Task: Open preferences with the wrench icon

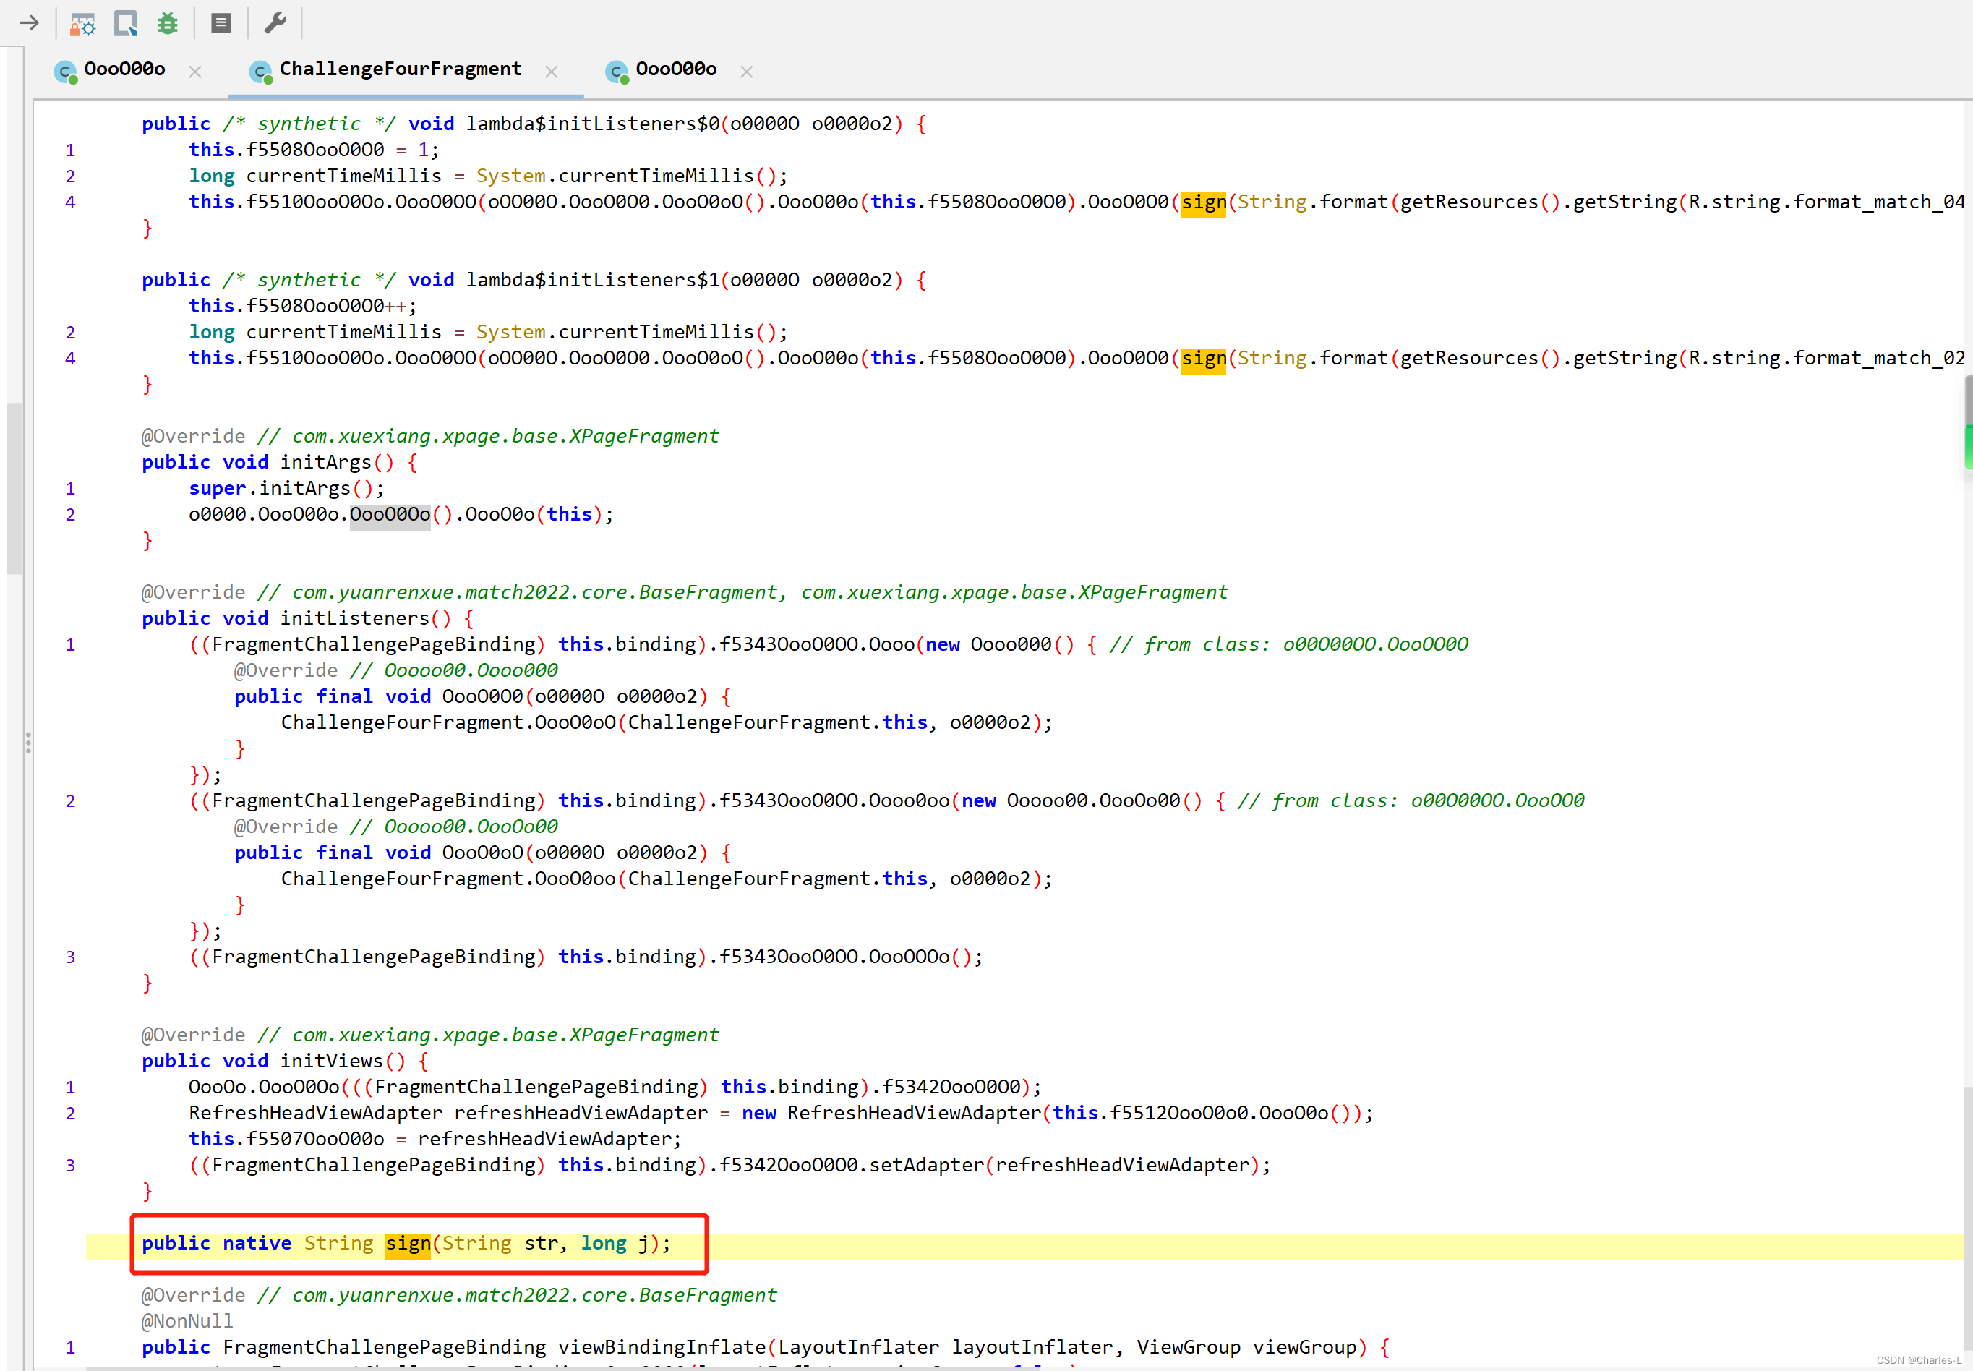Action: tap(275, 23)
